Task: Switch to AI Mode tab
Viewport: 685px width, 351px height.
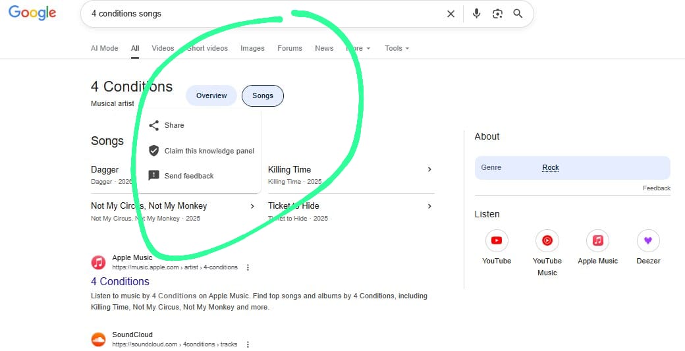Action: [105, 49]
